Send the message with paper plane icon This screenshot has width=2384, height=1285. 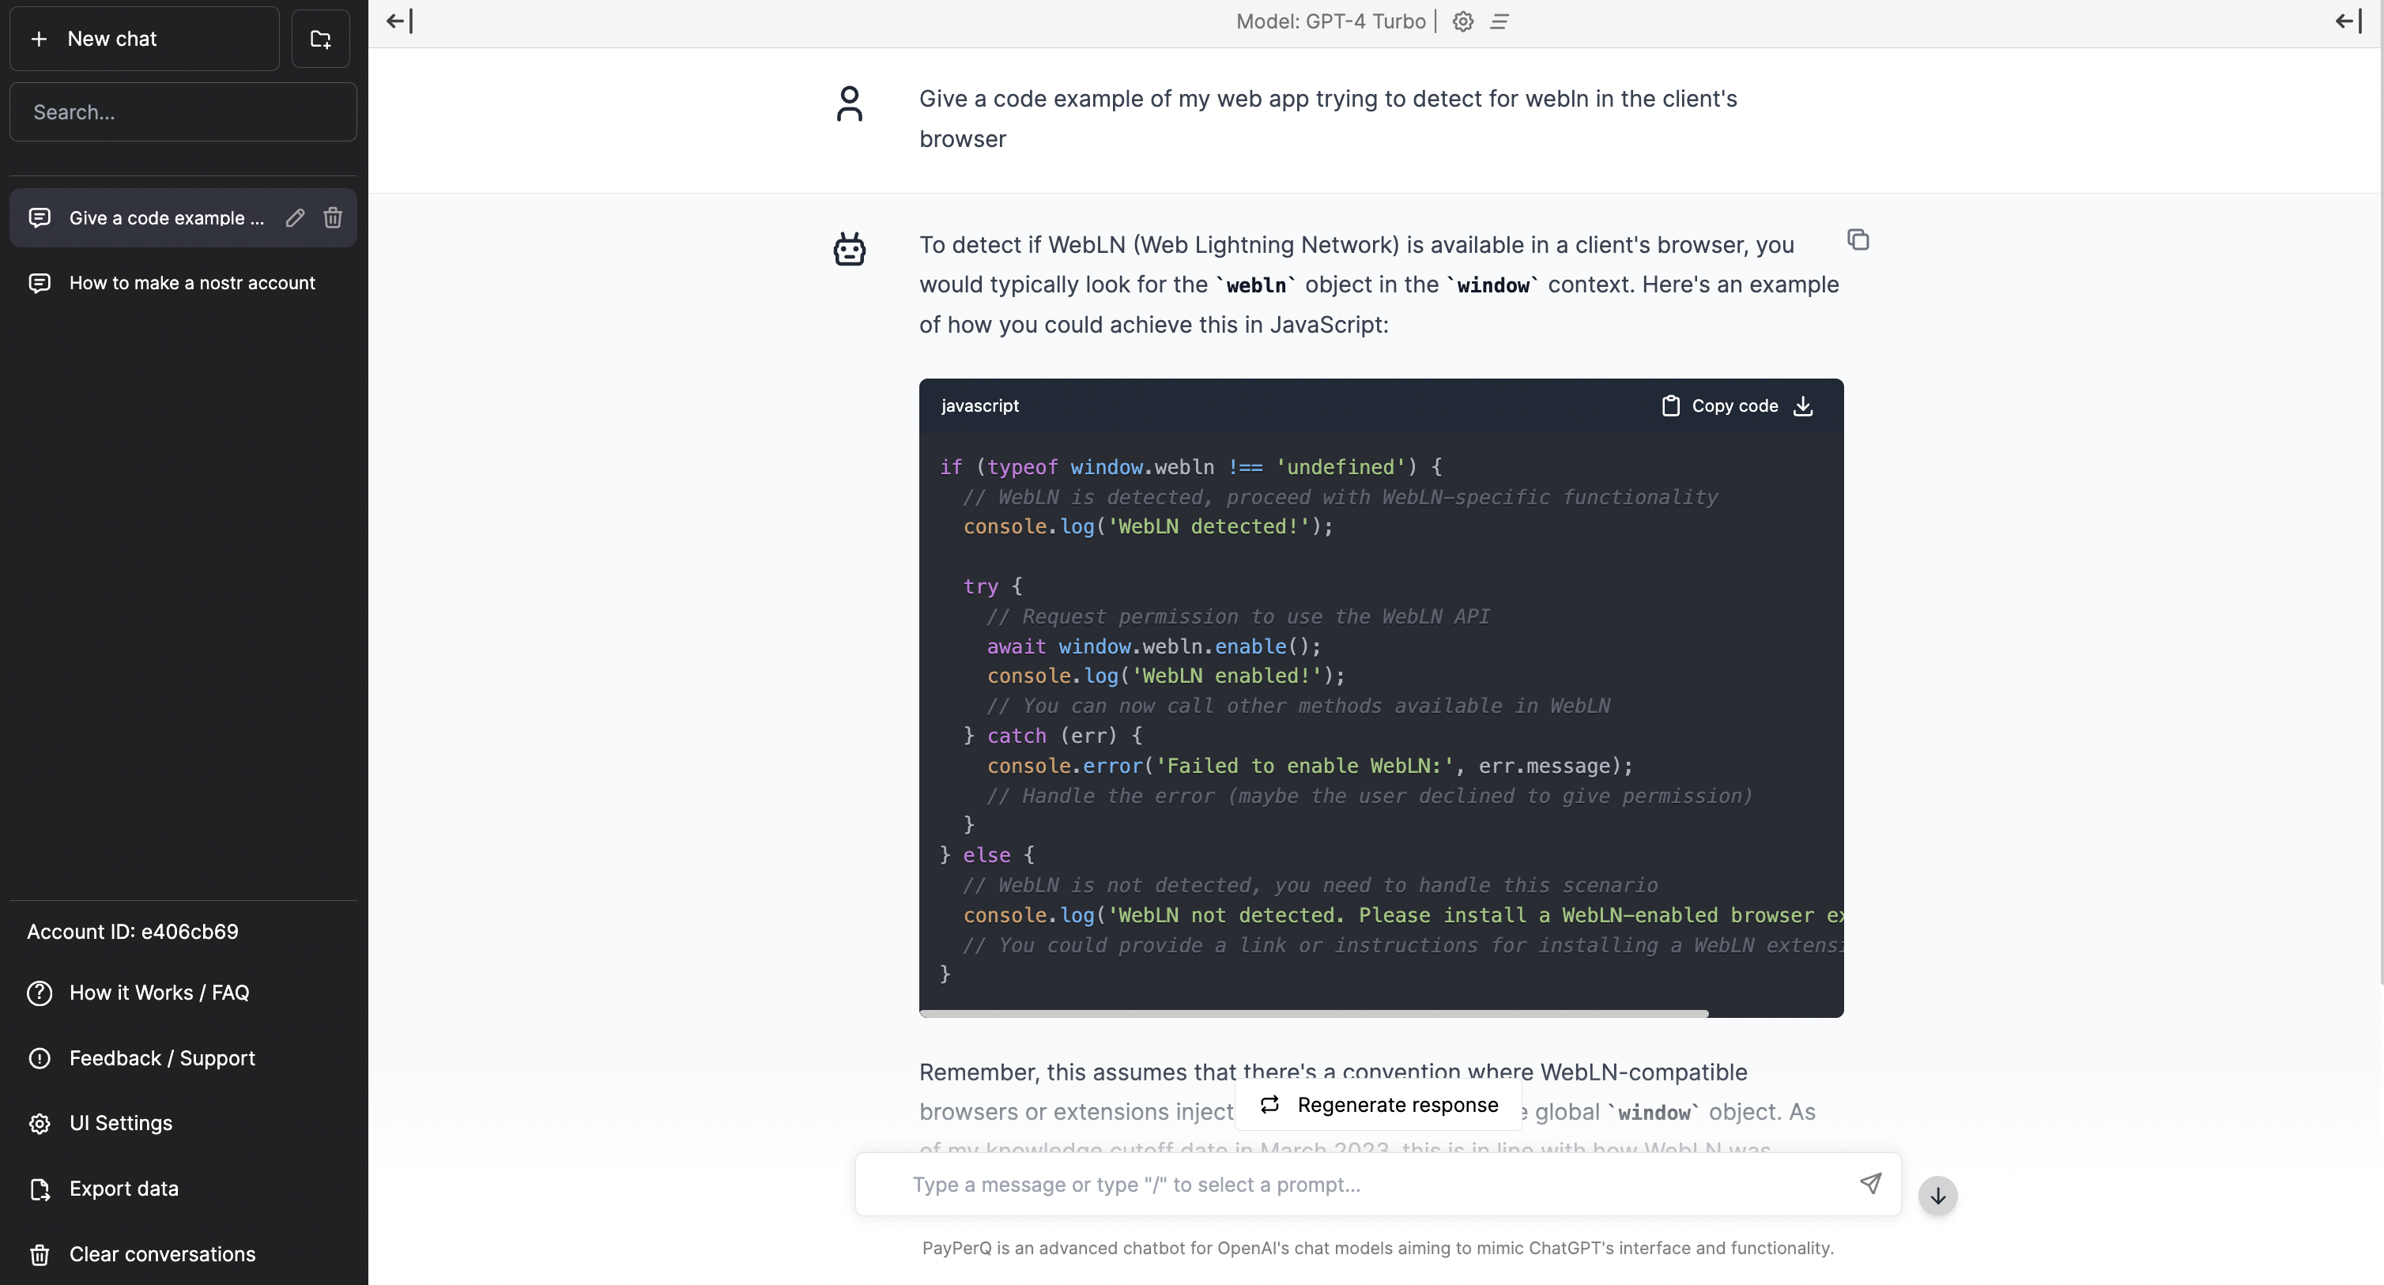coord(1870,1183)
